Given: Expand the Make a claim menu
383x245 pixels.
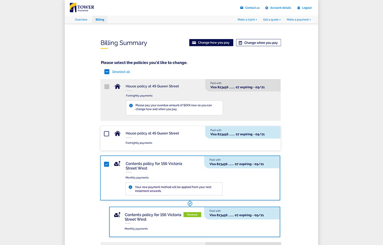Looking at the screenshot, I should 247,20.
